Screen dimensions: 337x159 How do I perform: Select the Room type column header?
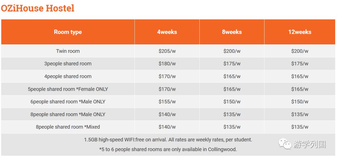click(68, 32)
